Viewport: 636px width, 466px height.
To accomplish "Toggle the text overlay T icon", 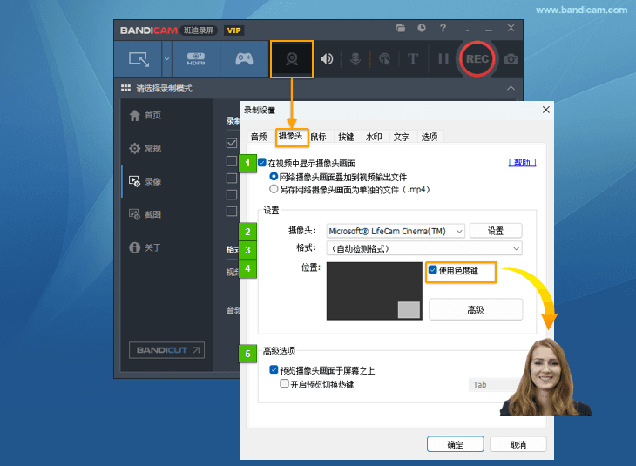I will click(x=412, y=59).
